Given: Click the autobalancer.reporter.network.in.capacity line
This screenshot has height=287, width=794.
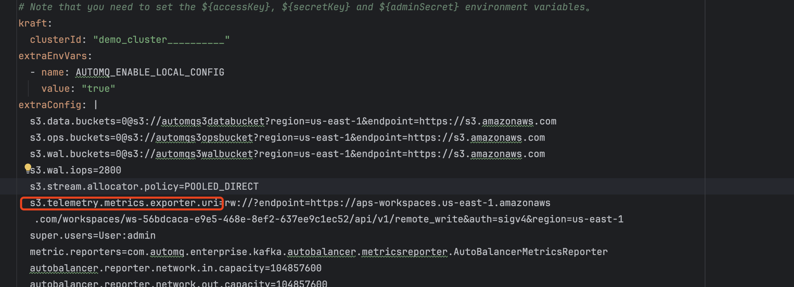Looking at the screenshot, I should (x=175, y=268).
